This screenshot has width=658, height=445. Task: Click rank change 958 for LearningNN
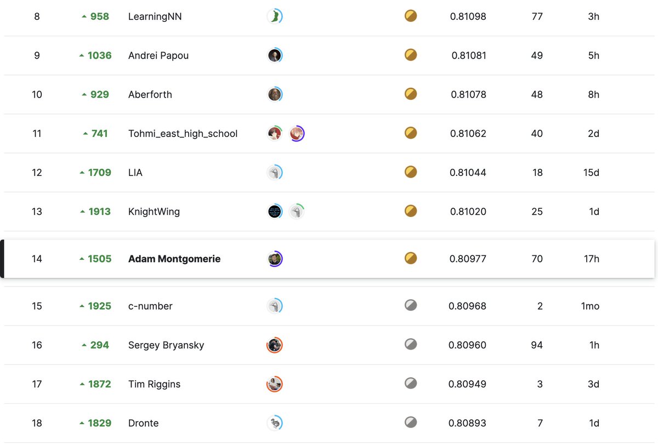95,16
